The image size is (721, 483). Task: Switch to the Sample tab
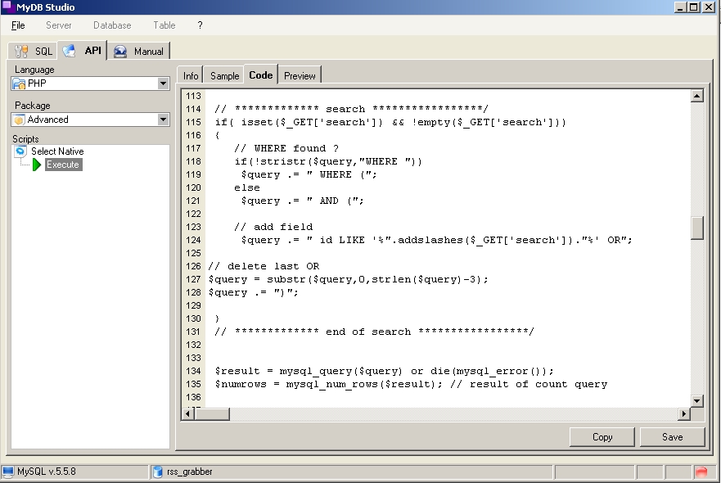coord(224,75)
